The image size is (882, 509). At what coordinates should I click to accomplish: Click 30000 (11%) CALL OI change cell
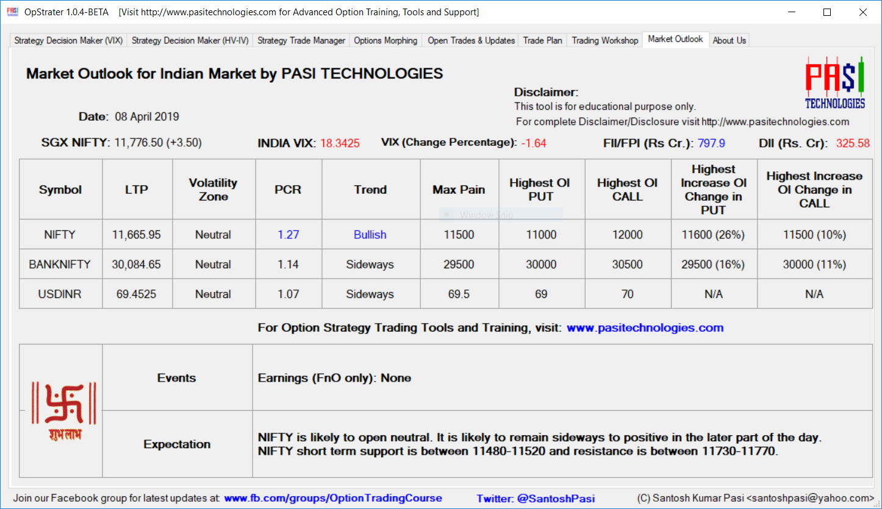coord(814,265)
